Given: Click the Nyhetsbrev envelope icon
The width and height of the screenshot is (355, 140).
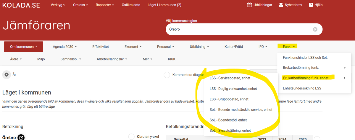Looking at the screenshot, I should point(281,5).
